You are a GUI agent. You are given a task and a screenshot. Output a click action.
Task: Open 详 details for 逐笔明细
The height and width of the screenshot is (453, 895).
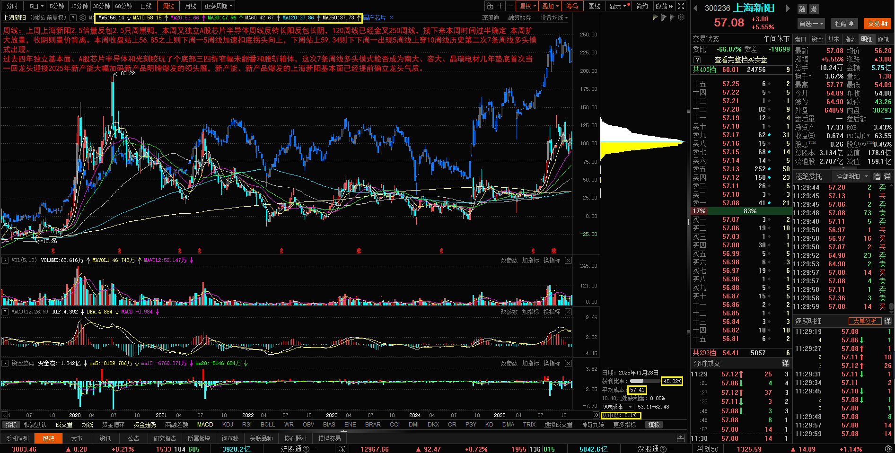887,321
